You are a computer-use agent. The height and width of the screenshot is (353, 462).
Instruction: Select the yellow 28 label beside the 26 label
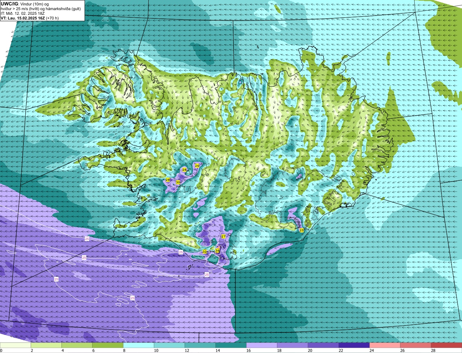(184, 169)
